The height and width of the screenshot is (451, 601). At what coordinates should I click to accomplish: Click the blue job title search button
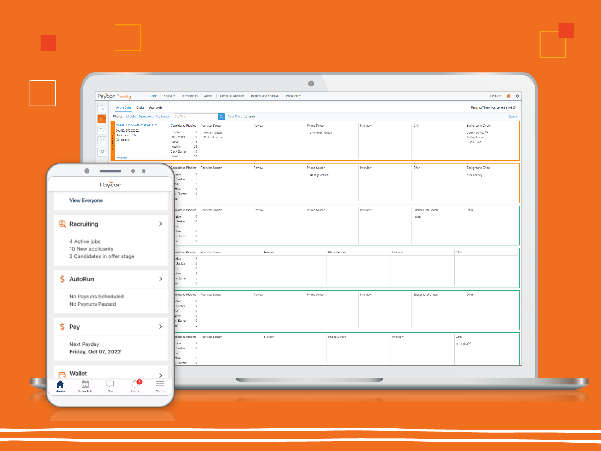[x=221, y=117]
